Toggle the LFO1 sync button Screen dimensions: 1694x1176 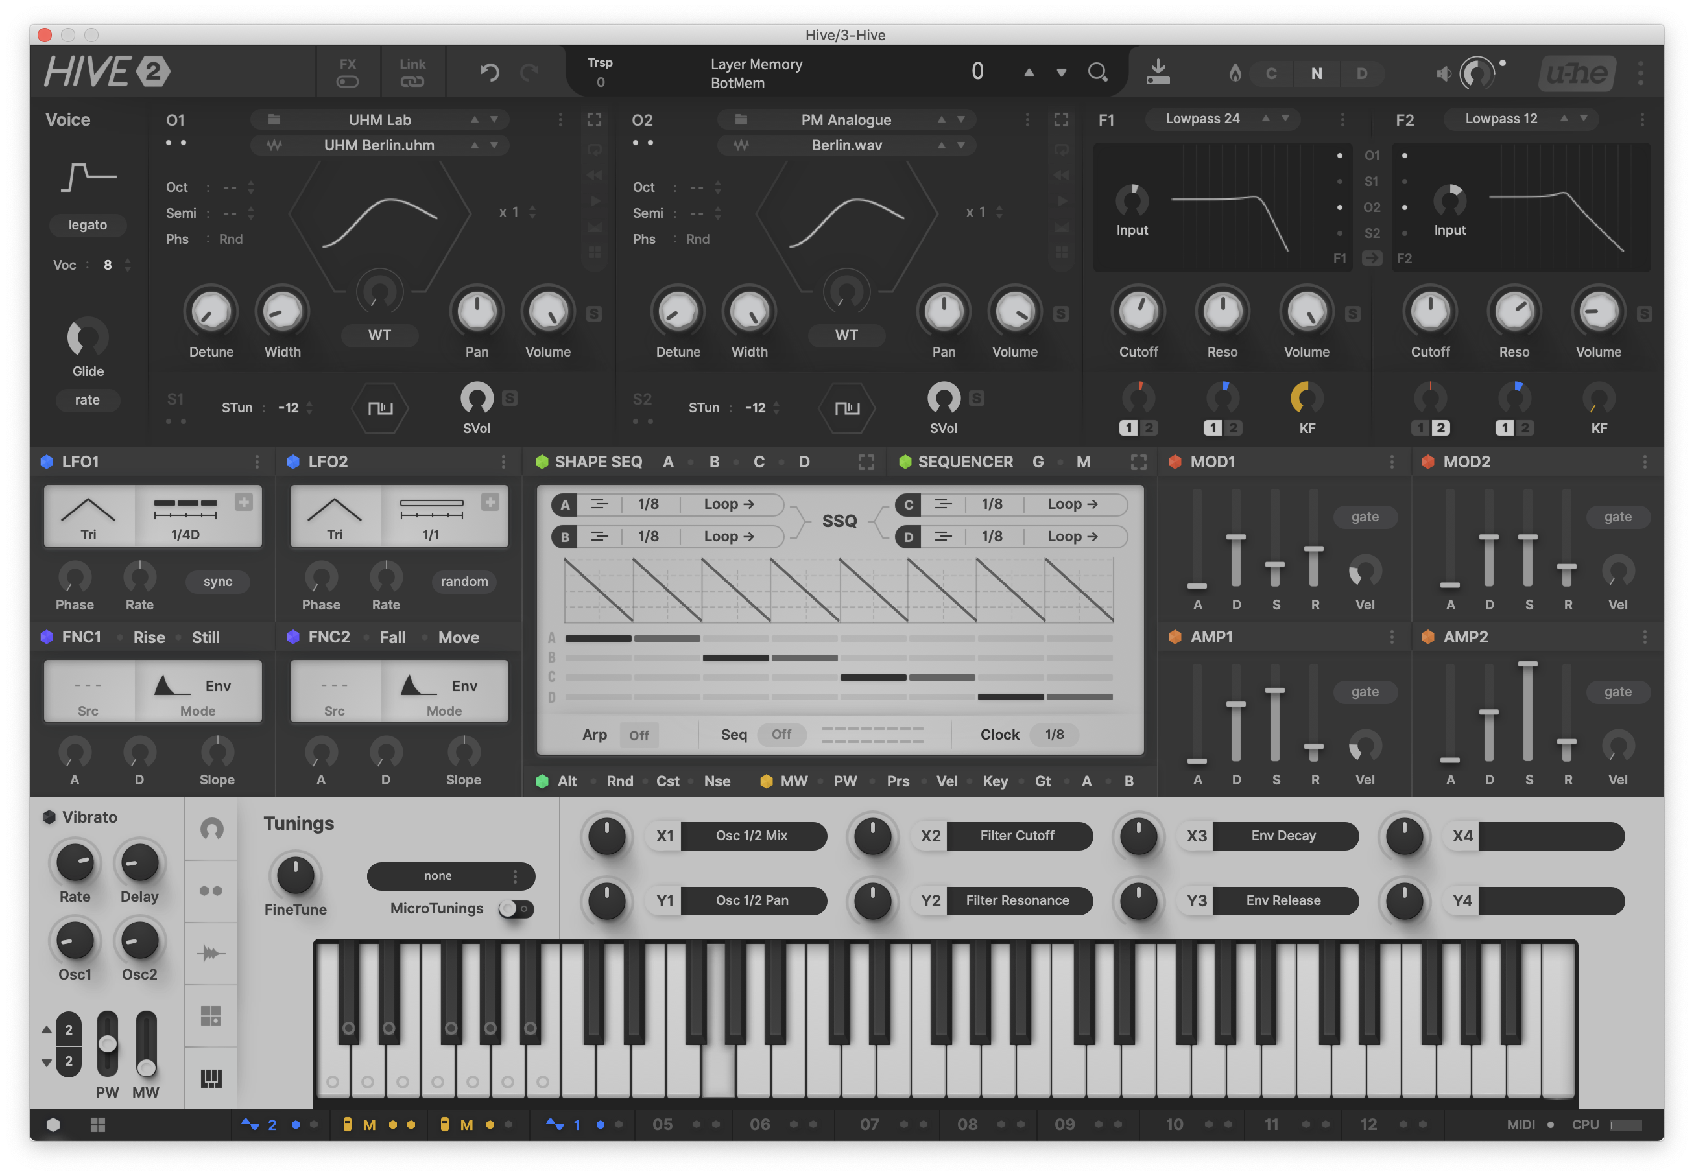point(218,582)
